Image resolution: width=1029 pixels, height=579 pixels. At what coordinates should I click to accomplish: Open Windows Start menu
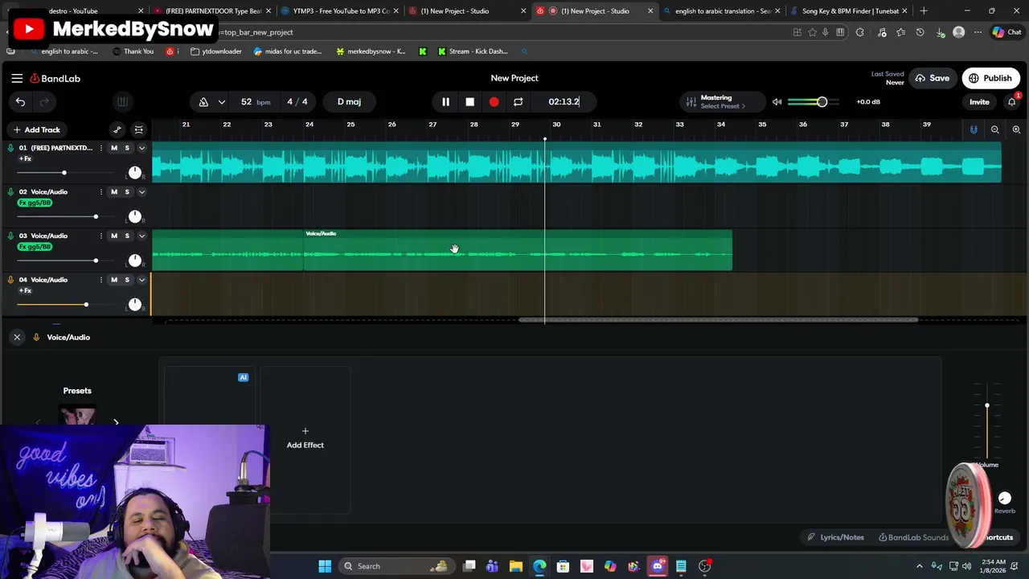pyautogui.click(x=325, y=566)
